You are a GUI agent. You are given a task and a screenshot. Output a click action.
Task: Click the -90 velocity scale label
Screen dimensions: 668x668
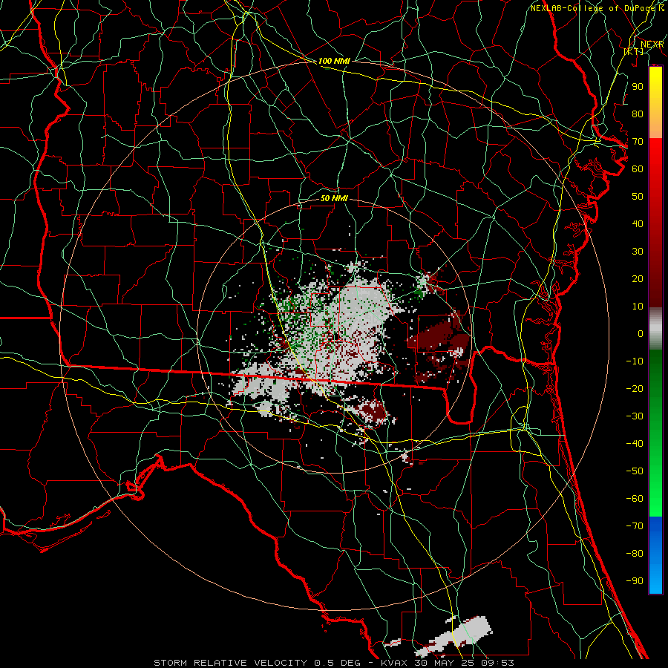point(635,581)
